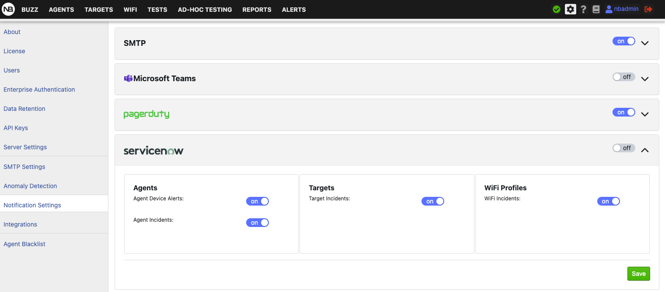The height and width of the screenshot is (292, 665).
Task: Open SMTP Settings in sidebar
Action: pyautogui.click(x=24, y=167)
